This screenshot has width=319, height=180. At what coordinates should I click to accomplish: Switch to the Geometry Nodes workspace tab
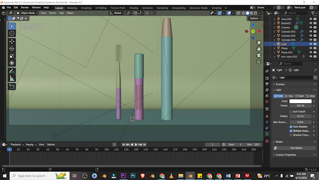[x=198, y=8]
